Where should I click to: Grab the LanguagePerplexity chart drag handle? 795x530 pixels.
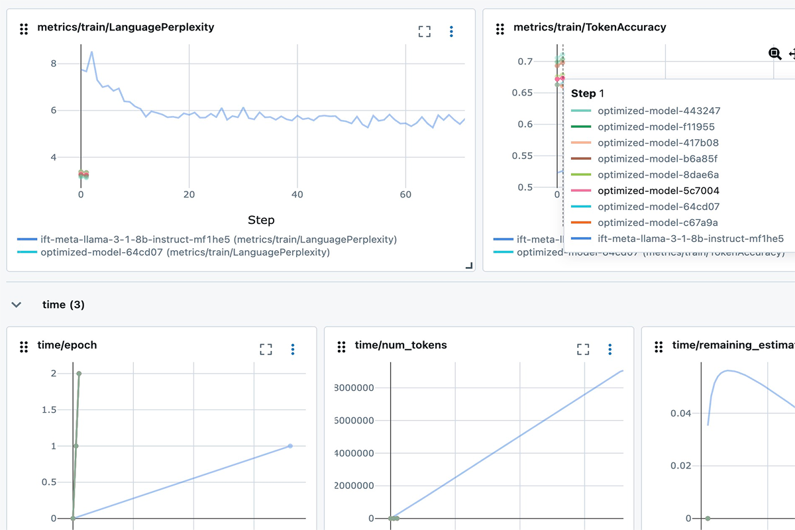coord(24,28)
